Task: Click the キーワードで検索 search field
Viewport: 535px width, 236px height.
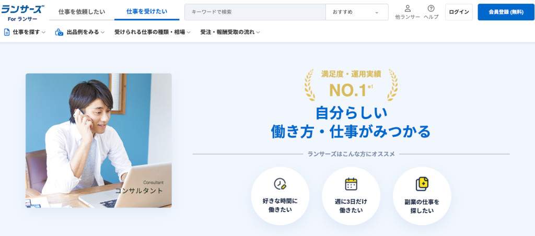Action: [x=255, y=12]
